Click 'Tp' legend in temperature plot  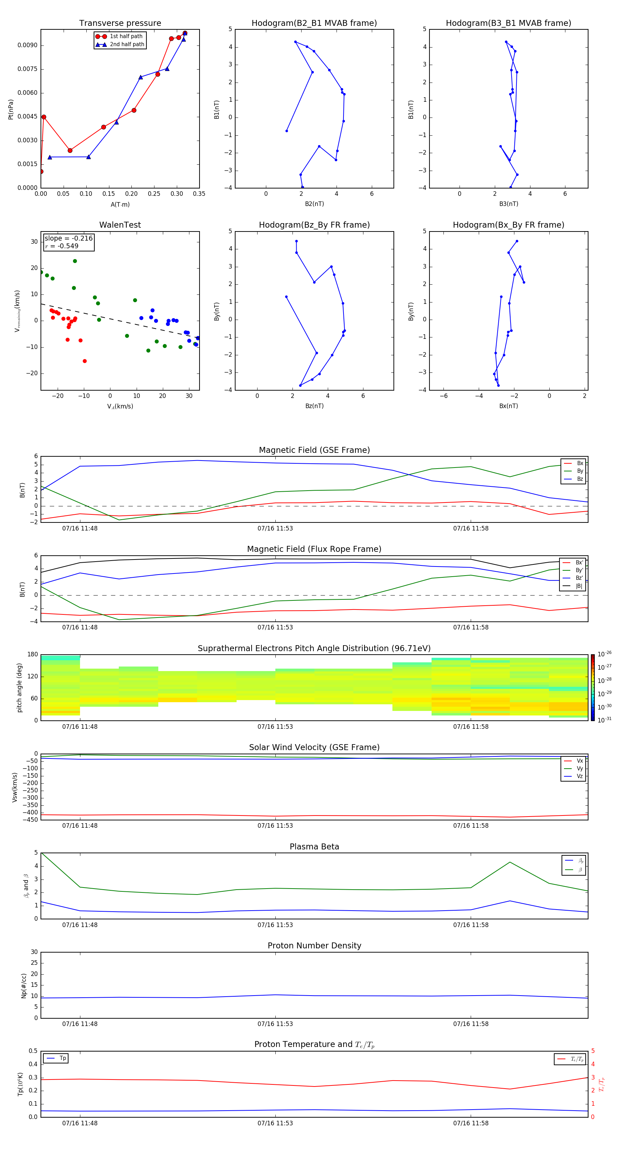click(63, 1058)
